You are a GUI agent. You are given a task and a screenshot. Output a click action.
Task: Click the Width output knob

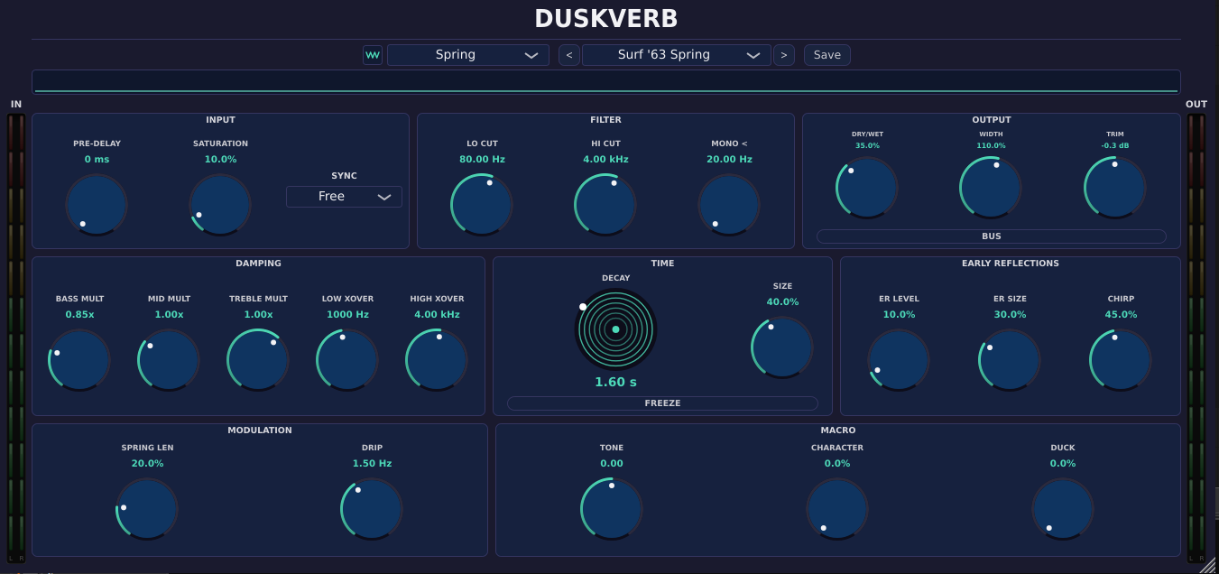(991, 188)
